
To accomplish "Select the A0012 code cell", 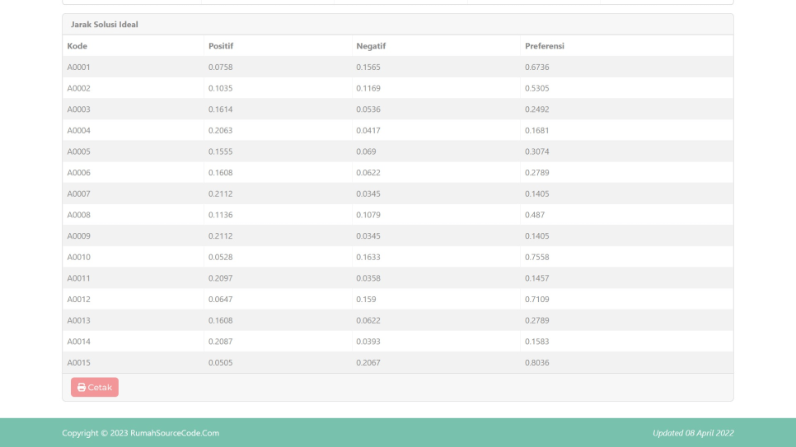I will pyautogui.click(x=78, y=300).
